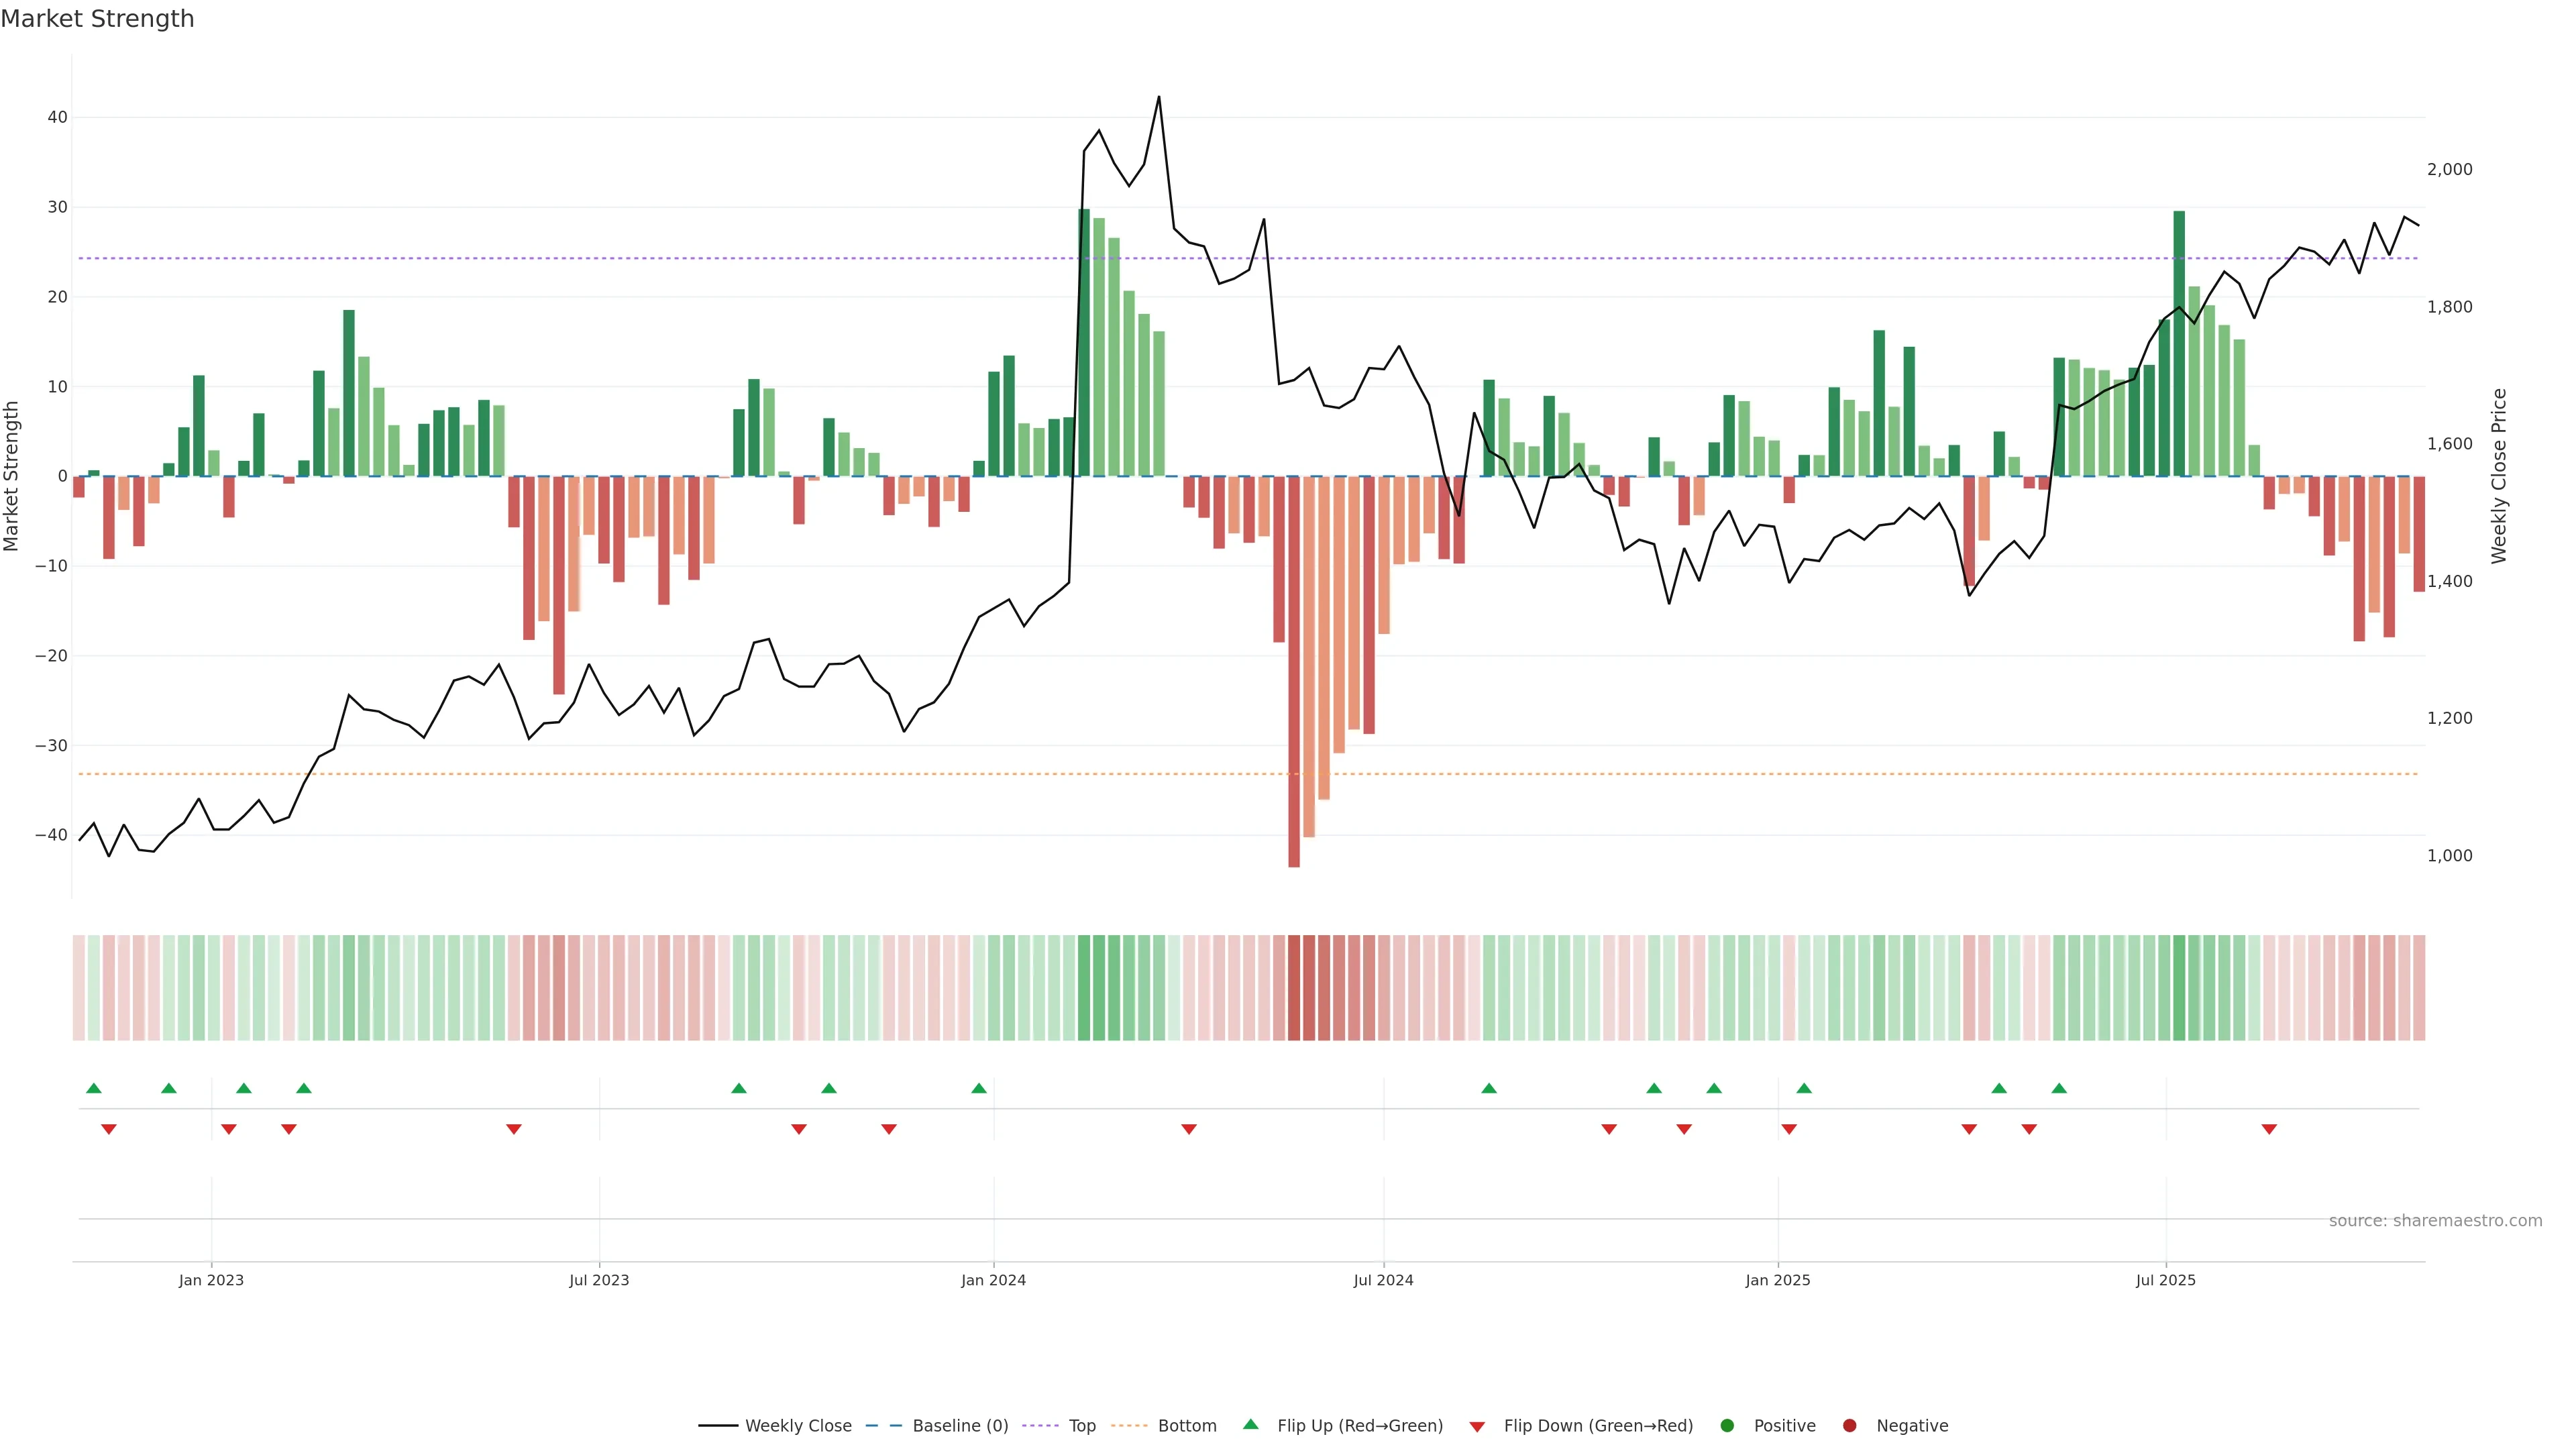Click the green Flip Up triangle legend icon
The height and width of the screenshot is (1449, 2576).
coord(1250,1424)
